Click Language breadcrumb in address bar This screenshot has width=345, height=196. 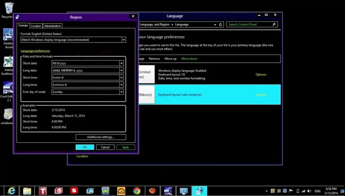182,25
